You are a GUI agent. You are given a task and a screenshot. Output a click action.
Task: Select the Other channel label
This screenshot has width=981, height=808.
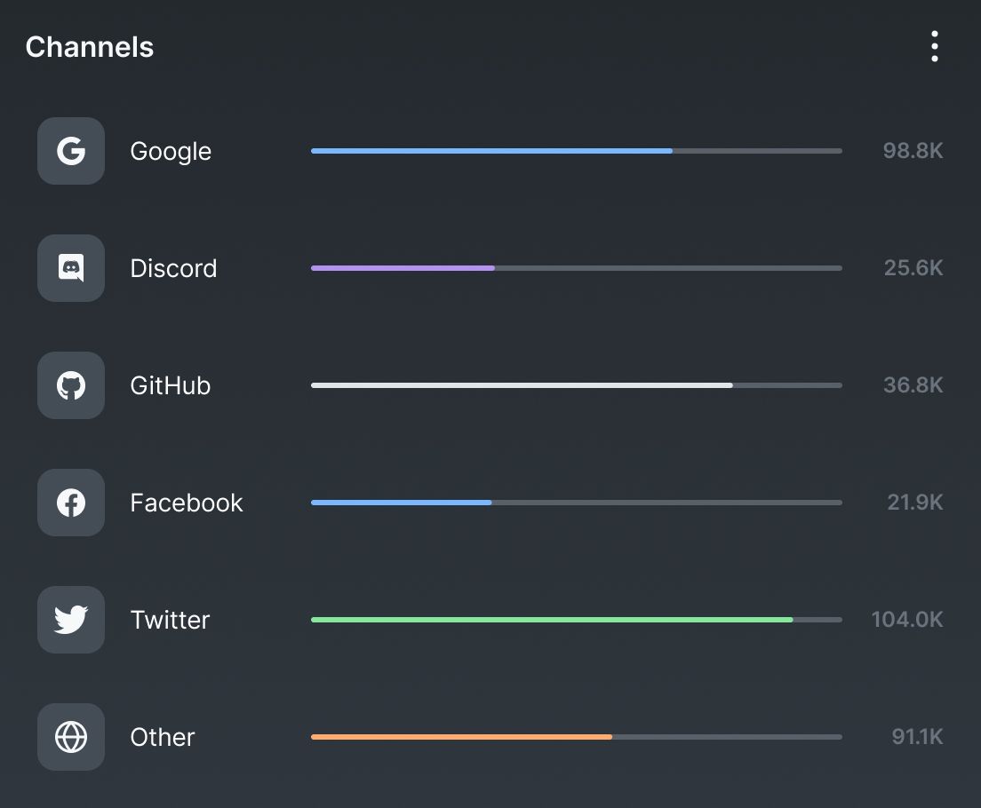[x=163, y=737]
